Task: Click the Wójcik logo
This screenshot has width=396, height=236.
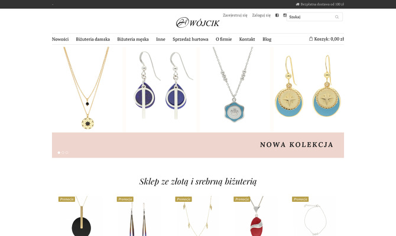Action: pyautogui.click(x=198, y=22)
